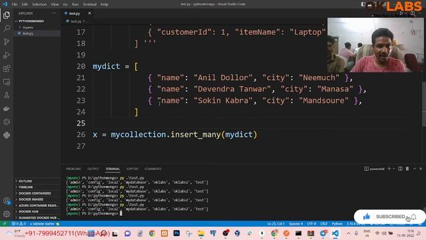Screen dimensions: 426x240
Task: Maximize panel with the up chevron
Action: [x=415, y=169]
